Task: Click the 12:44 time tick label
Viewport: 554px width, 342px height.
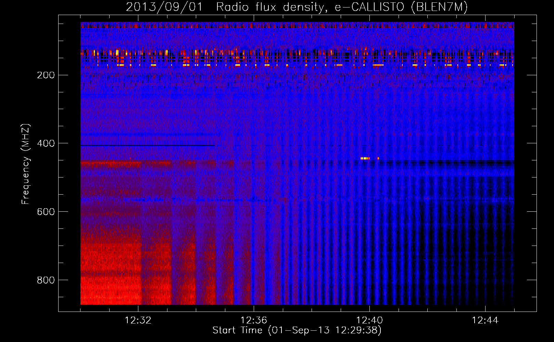Action: pyautogui.click(x=485, y=320)
